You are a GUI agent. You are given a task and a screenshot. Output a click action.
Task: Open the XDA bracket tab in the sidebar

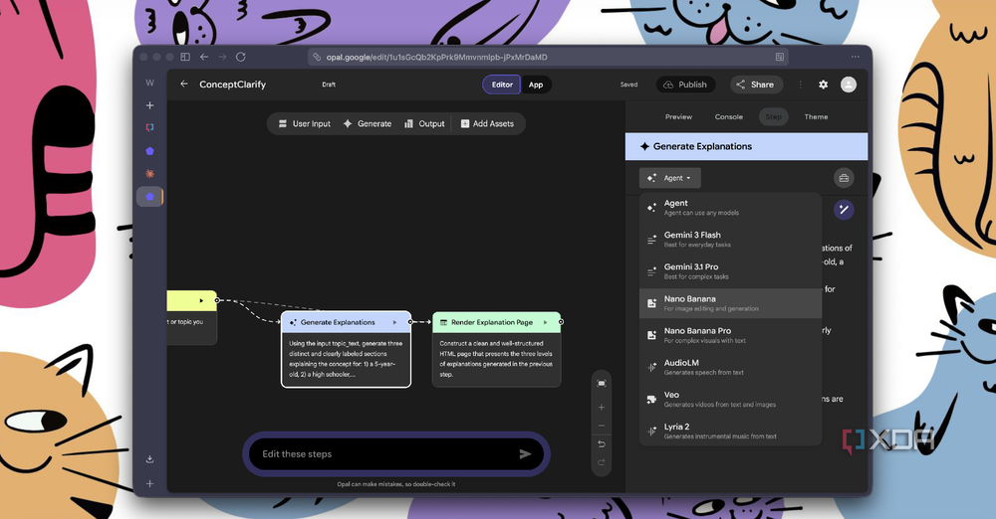click(150, 127)
